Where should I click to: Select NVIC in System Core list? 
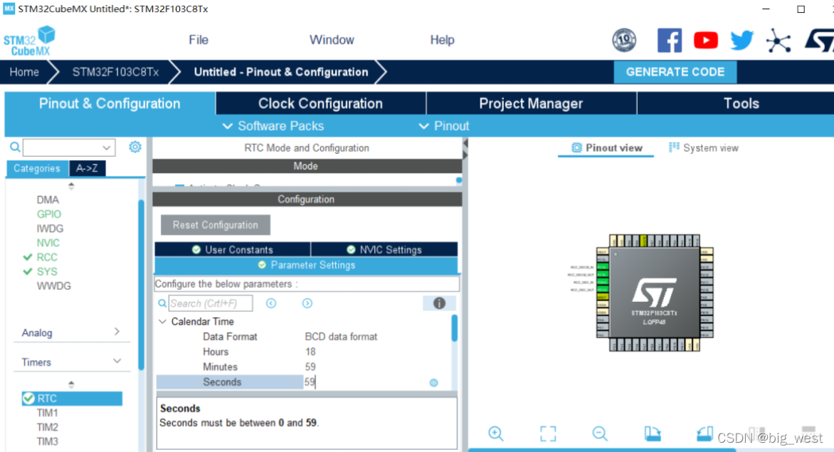(48, 243)
